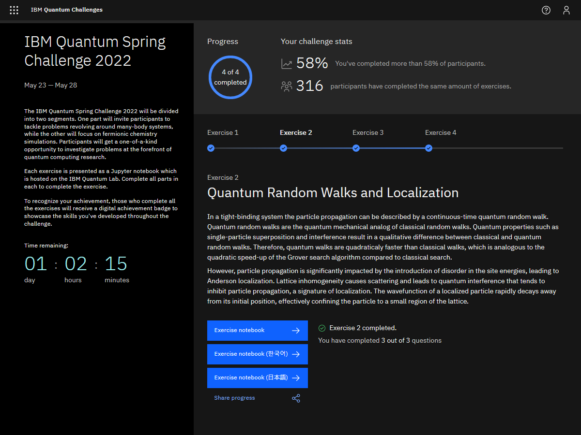This screenshot has height=435, width=581.
Task: Click arrow on the Japanese notebook button
Action: [296, 378]
